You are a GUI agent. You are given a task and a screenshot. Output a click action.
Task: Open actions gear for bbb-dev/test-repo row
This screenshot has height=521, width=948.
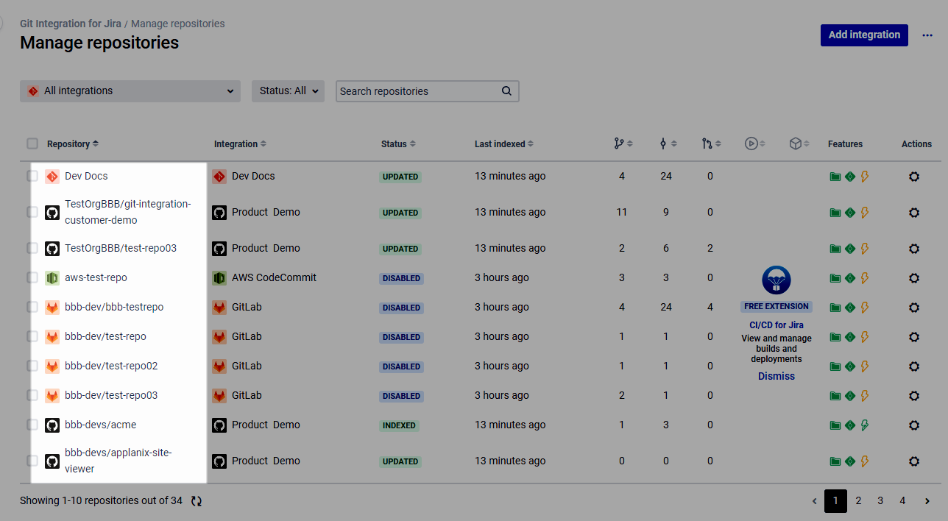(x=914, y=337)
